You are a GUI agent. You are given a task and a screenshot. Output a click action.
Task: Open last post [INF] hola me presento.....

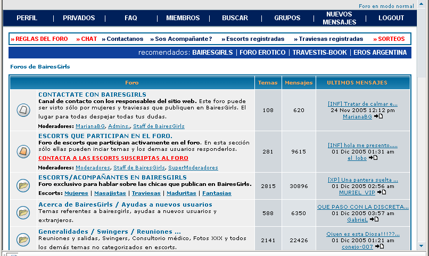coord(362,145)
